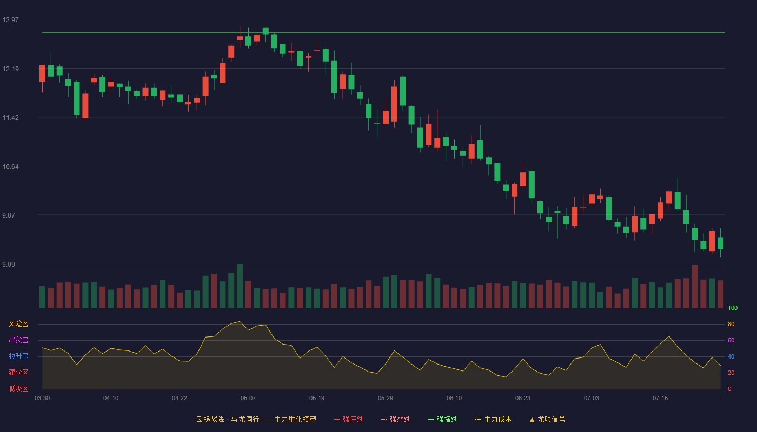Toggle the 主力成本 legend label

[497, 419]
